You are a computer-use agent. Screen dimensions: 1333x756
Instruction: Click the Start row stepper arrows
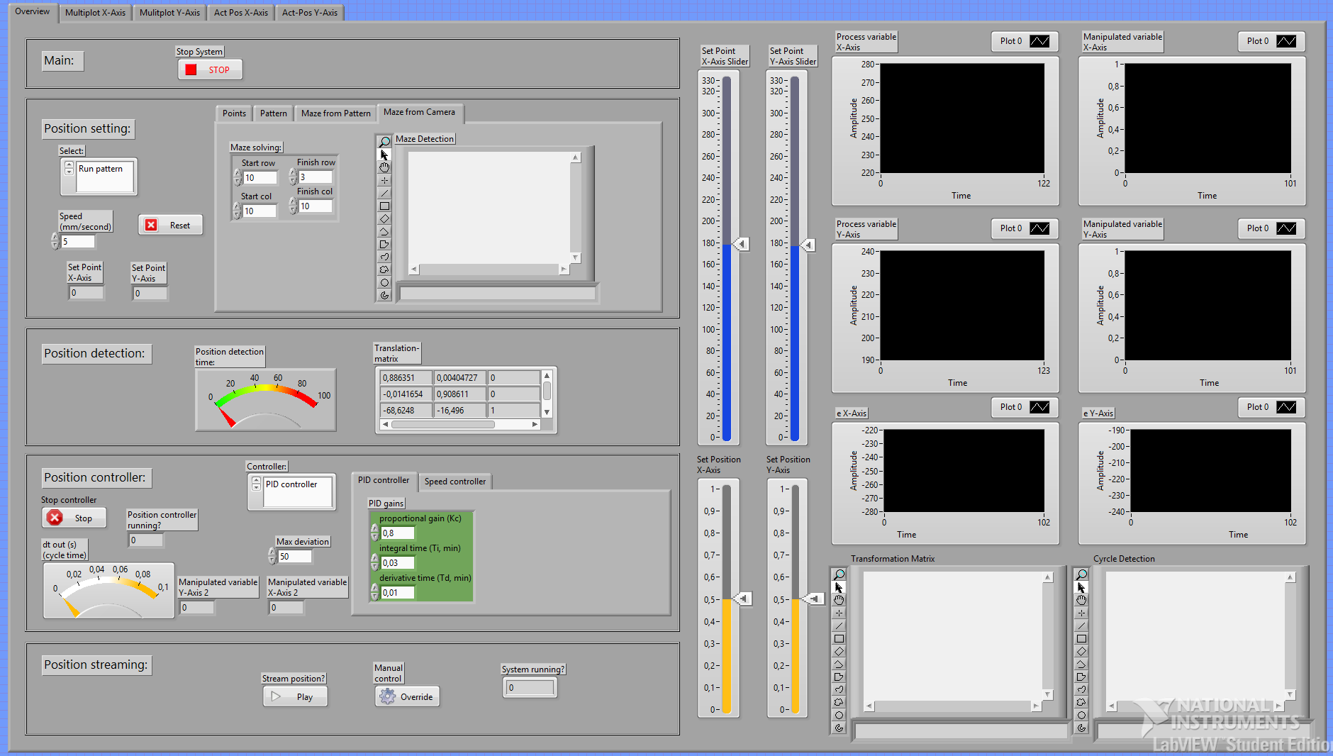238,177
